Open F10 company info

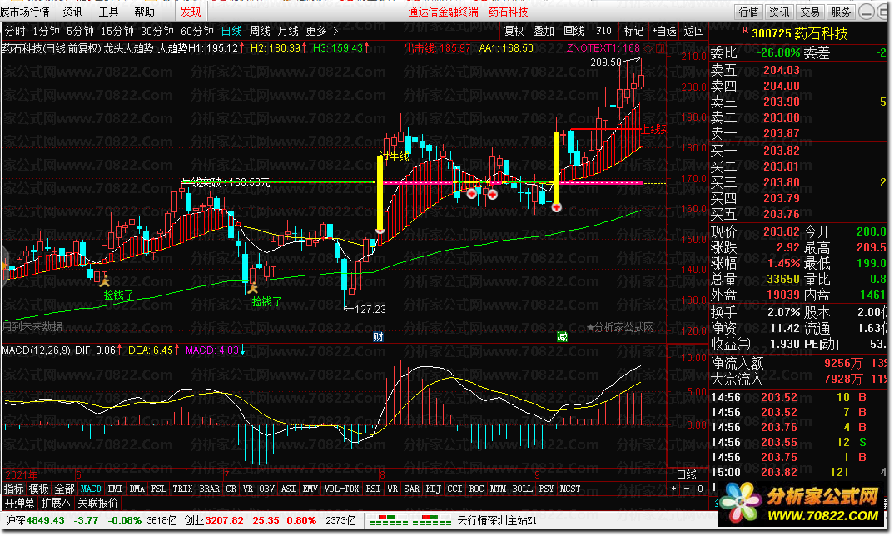(x=603, y=32)
